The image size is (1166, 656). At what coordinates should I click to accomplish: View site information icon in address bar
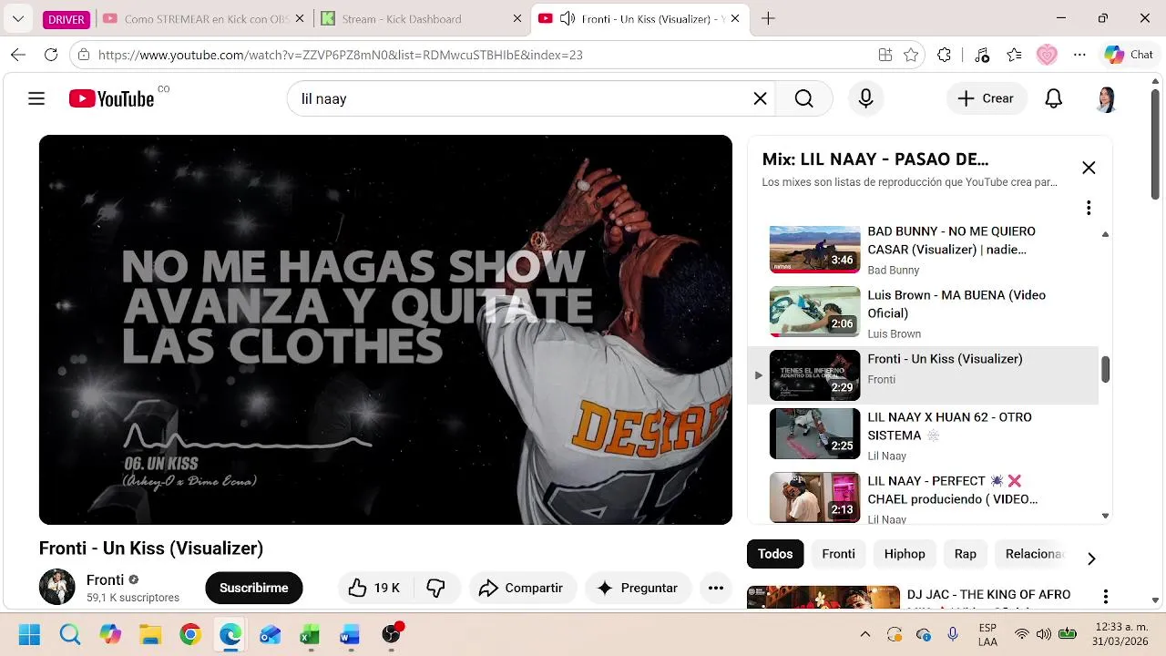tap(84, 55)
